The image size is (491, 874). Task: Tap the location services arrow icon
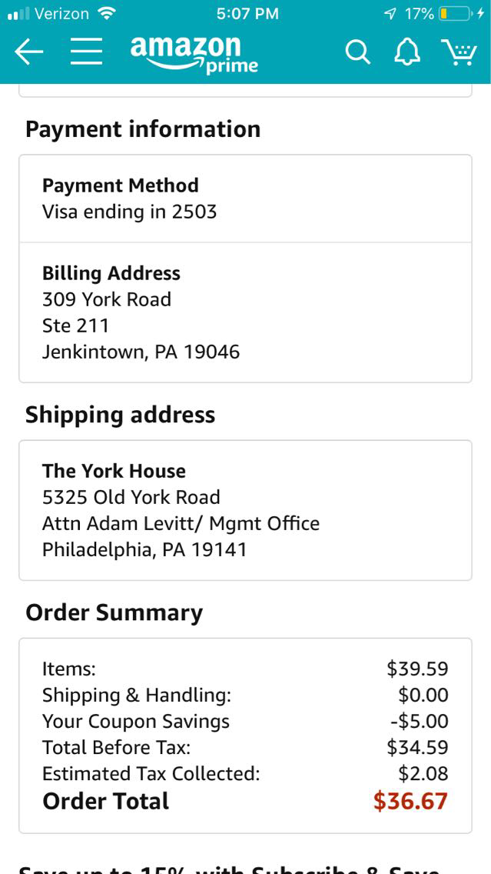point(390,14)
